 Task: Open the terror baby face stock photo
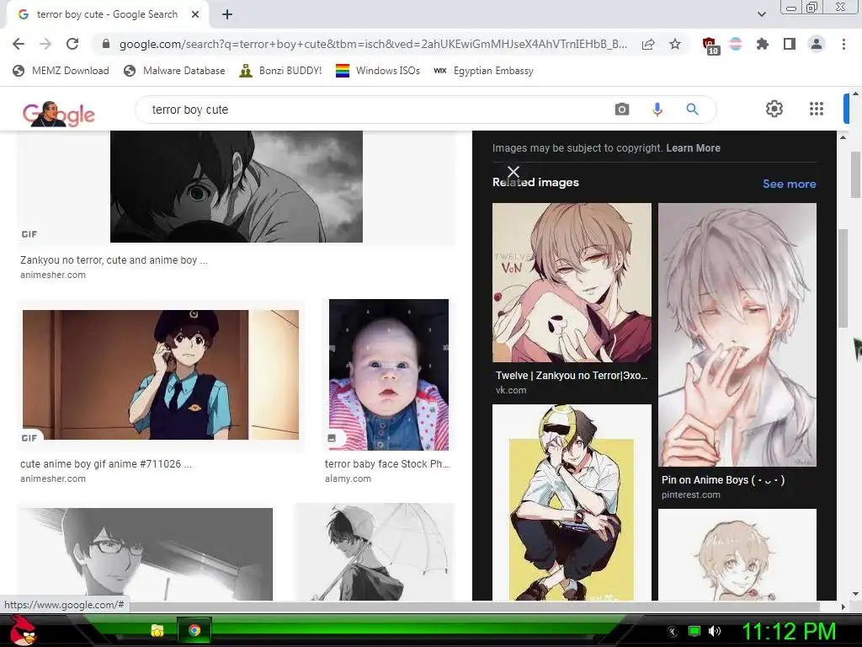[389, 375]
